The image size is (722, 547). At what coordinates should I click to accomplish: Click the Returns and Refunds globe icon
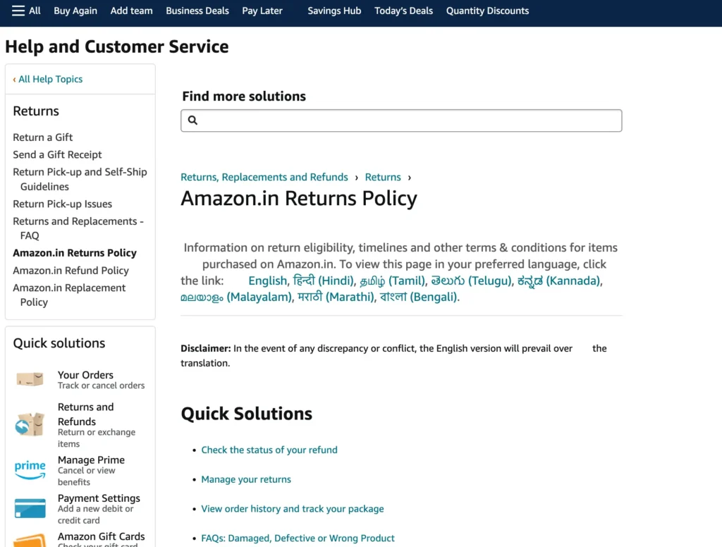29,424
